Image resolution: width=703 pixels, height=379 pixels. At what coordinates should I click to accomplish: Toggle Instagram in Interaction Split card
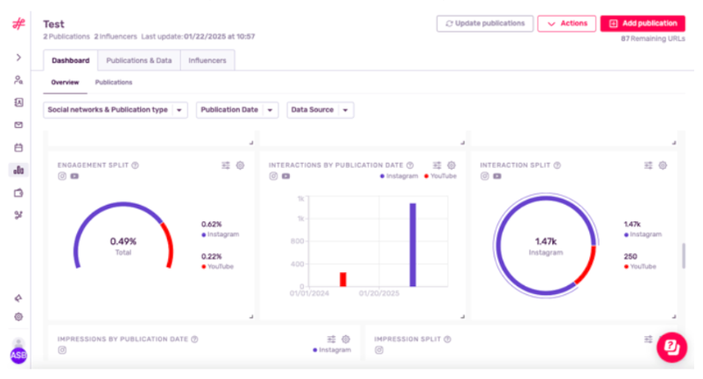coord(485,176)
